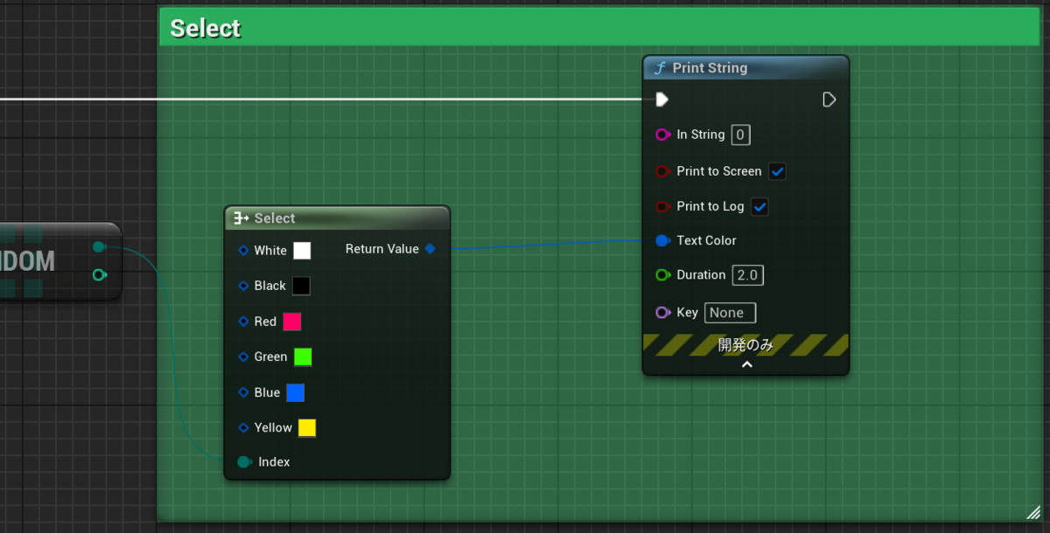Screen dimensions: 1050x533
Task: Edit the Duration field showing 2.0
Action: (x=747, y=274)
